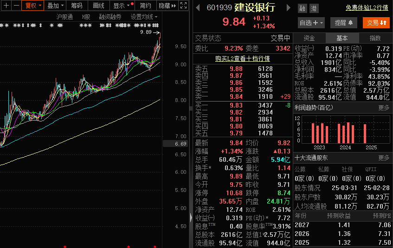Click the 筹码 toolbar button
The image size is (393, 248).
[x=77, y=5]
